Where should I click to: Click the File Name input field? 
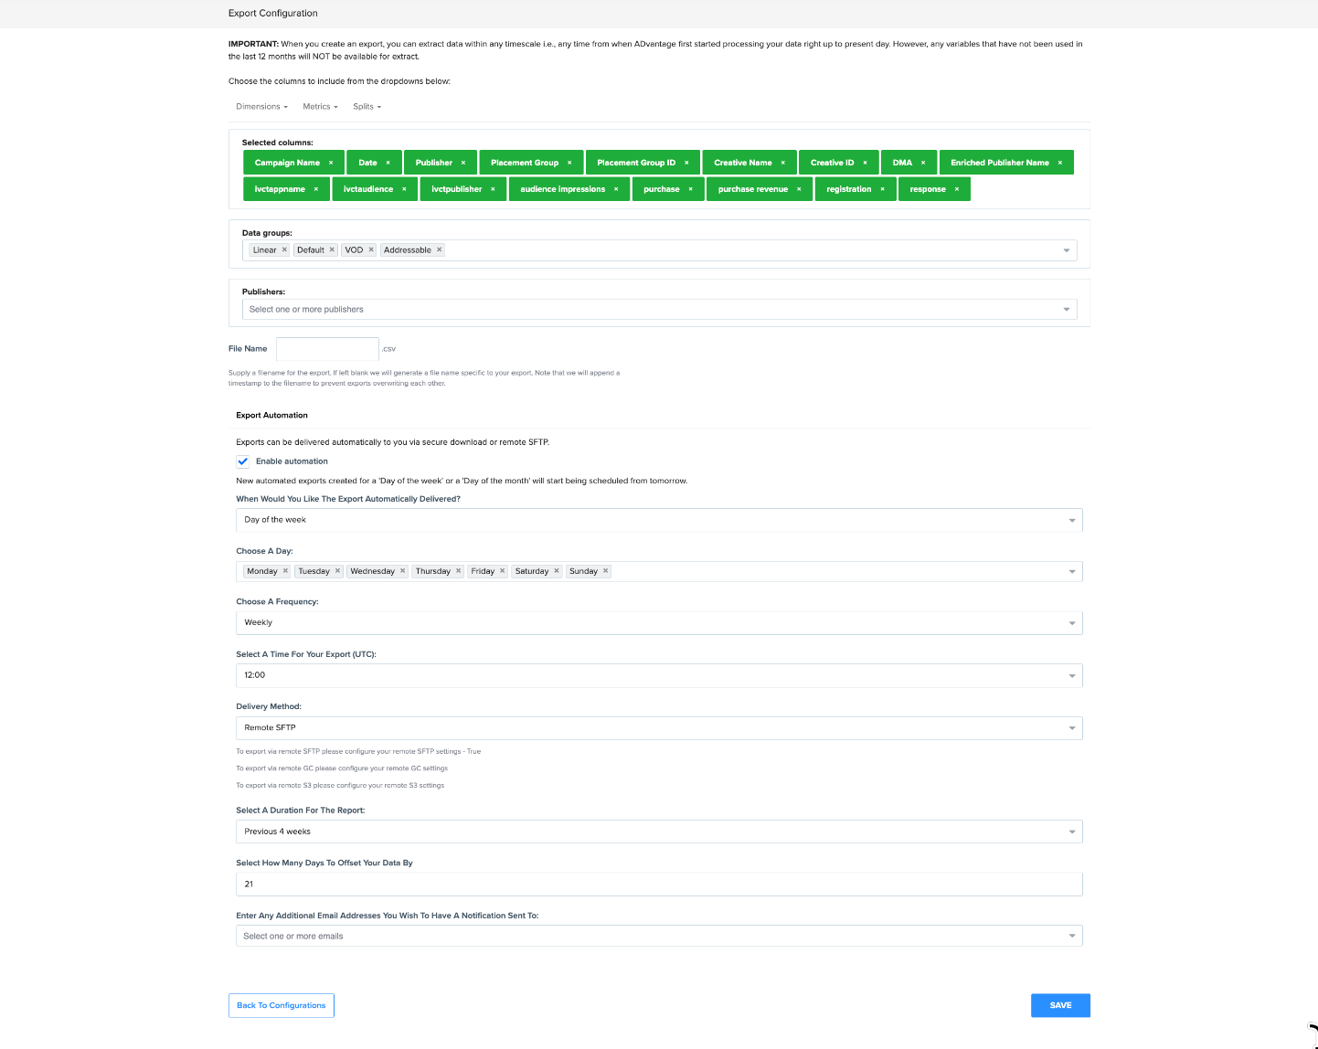click(x=327, y=349)
